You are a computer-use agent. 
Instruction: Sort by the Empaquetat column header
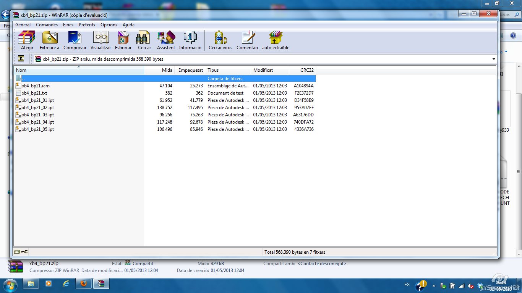(x=190, y=70)
